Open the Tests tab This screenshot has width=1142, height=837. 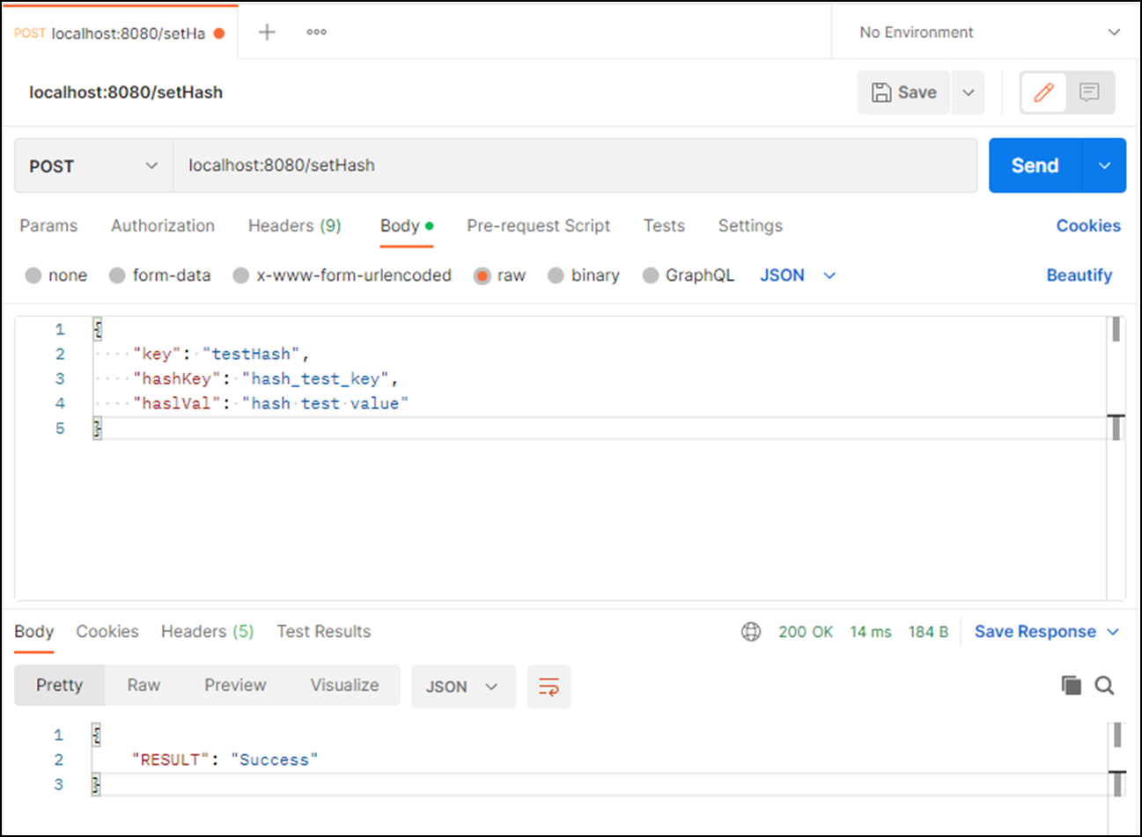pos(664,226)
